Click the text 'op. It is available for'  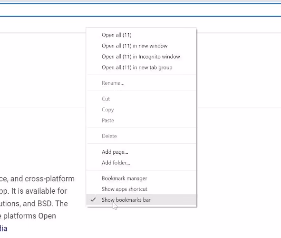click(33, 191)
